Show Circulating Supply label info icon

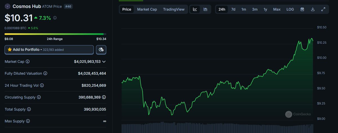pyautogui.click(x=39, y=97)
